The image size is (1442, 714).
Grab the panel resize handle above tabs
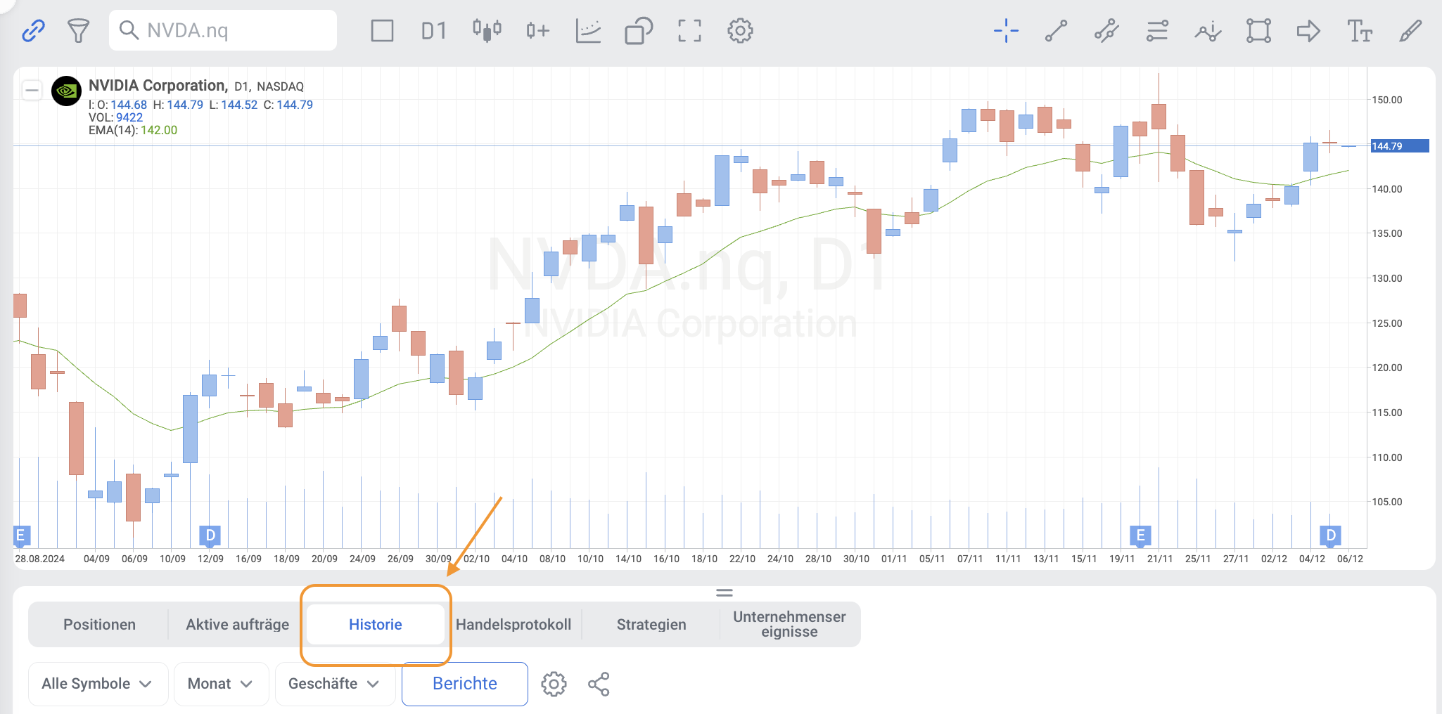coord(725,593)
